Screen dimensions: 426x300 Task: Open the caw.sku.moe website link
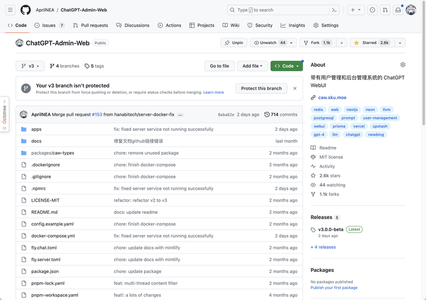point(332,97)
